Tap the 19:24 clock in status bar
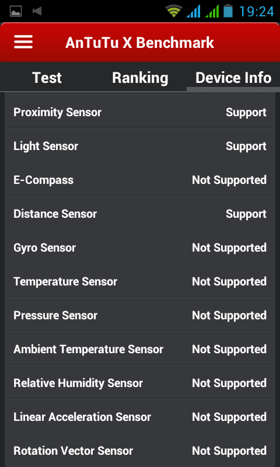 [x=257, y=12]
